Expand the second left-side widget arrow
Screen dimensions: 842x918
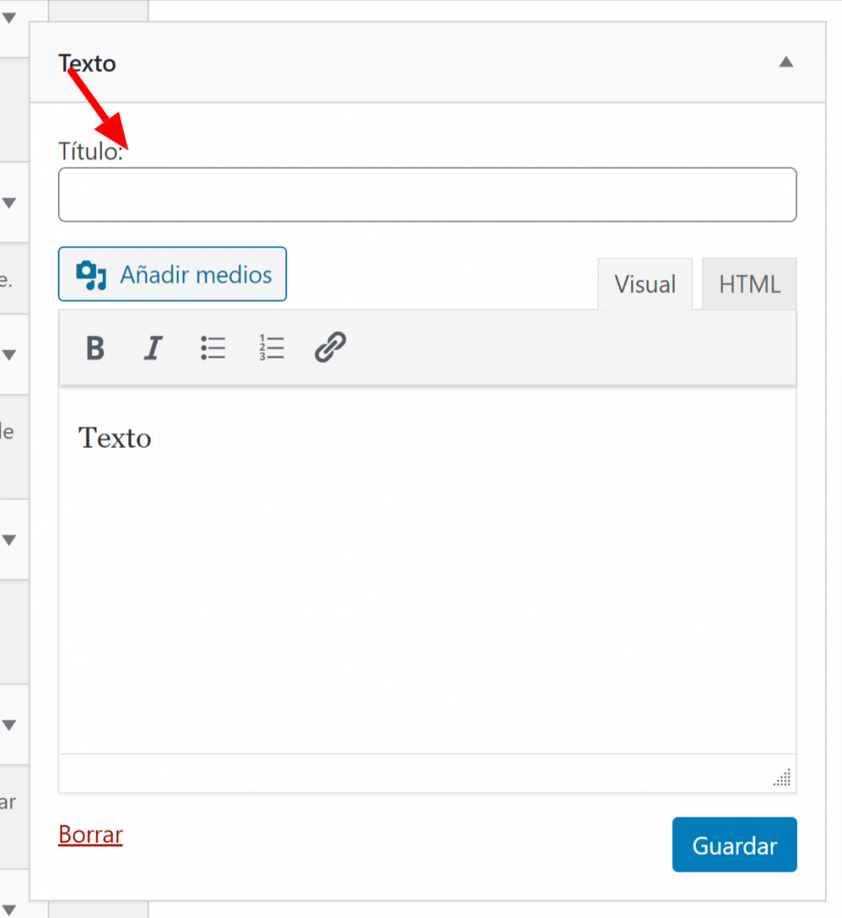(x=8, y=202)
